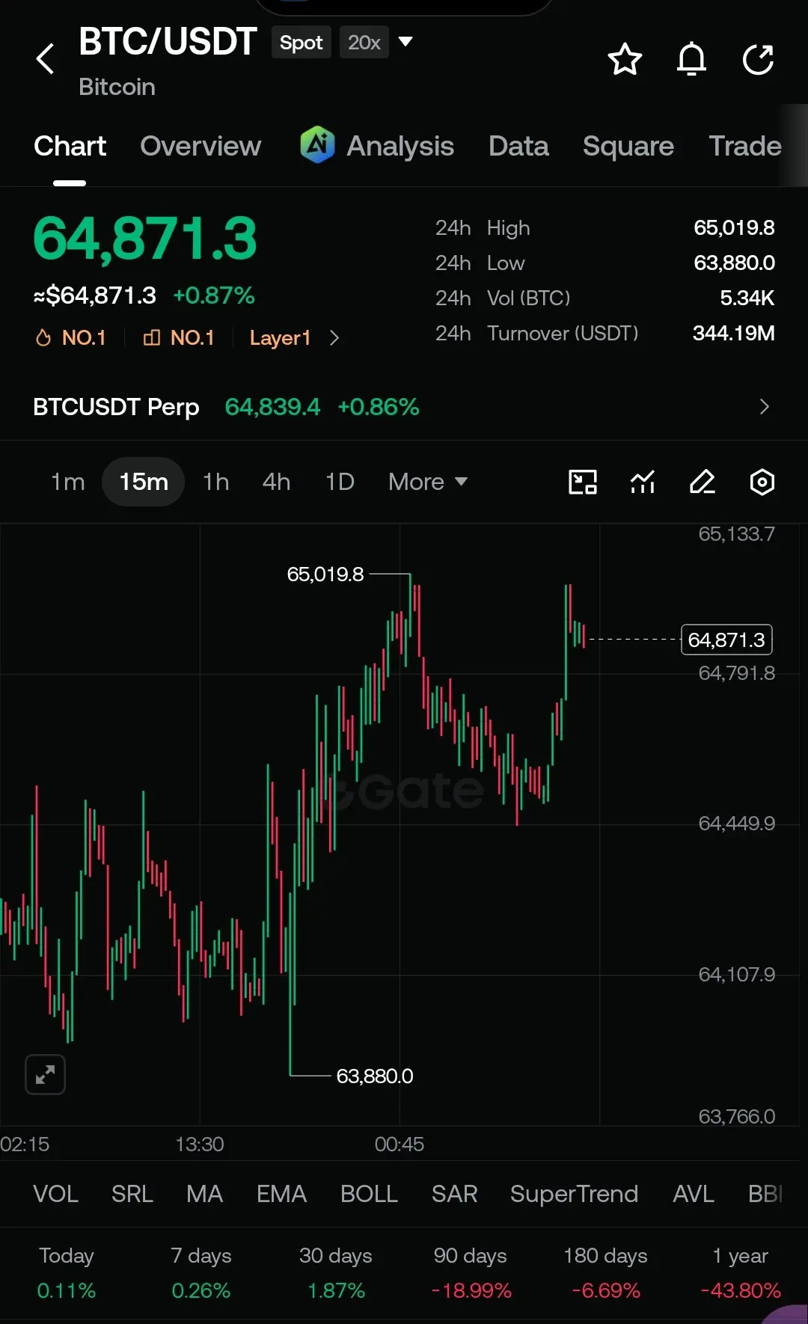Tap the 90 days -18.99% performance

[471, 1272]
